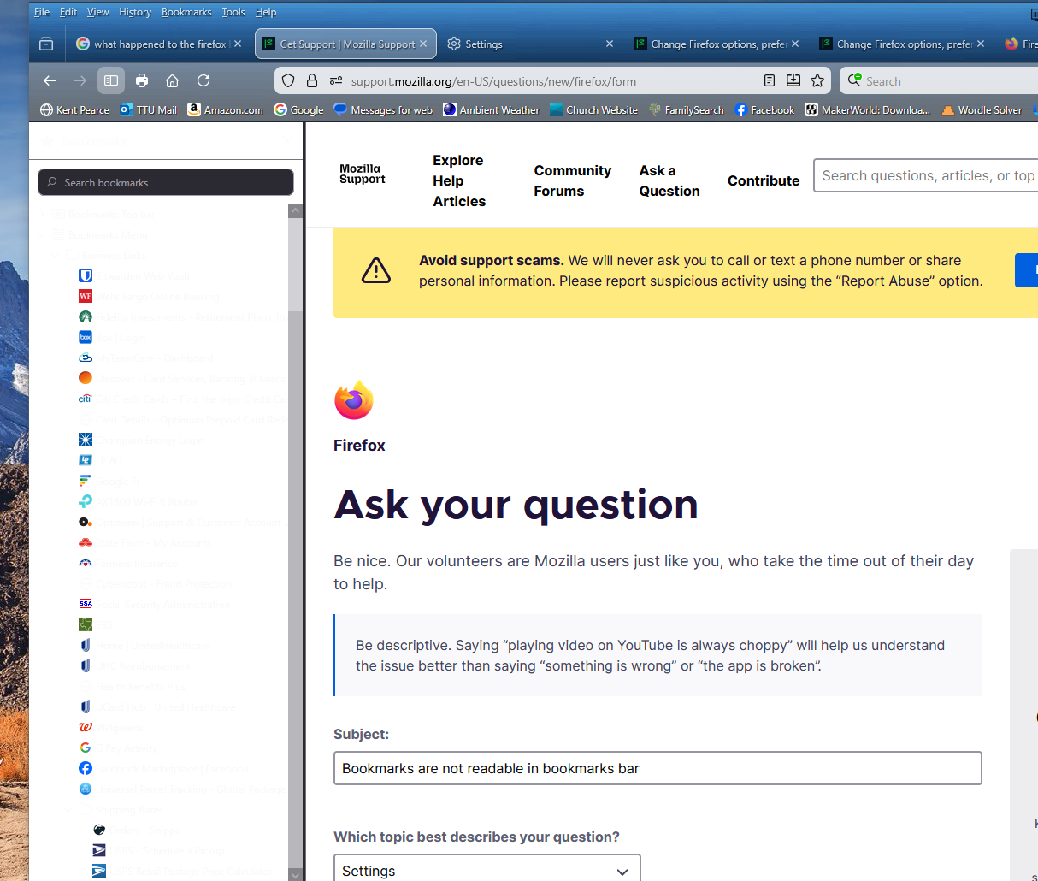The height and width of the screenshot is (881, 1038).
Task: Collapse the Shipping Rates folder
Action: [x=70, y=809]
